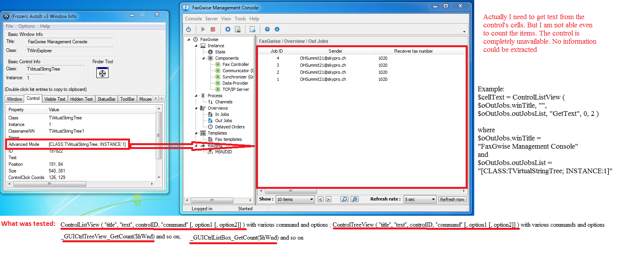Click the Started status bar entry

coord(245,209)
